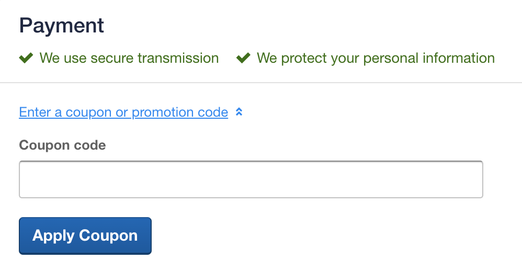Click the 'Coupon code' field label
The height and width of the screenshot is (271, 522).
click(62, 145)
